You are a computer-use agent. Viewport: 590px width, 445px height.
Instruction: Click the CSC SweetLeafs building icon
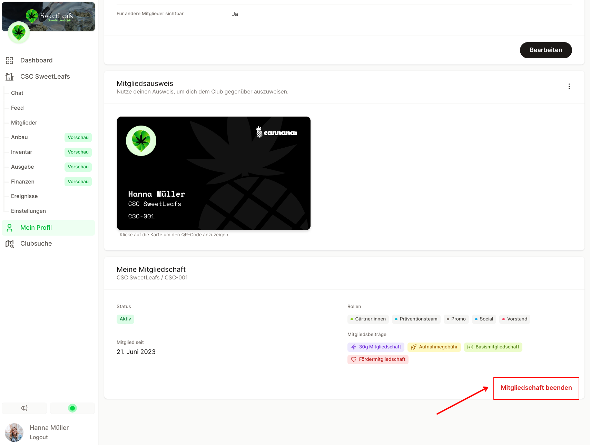(x=9, y=77)
